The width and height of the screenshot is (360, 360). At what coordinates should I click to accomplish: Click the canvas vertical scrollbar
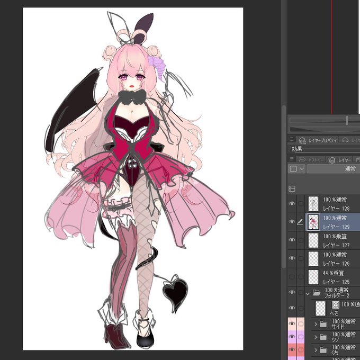click(284, 186)
